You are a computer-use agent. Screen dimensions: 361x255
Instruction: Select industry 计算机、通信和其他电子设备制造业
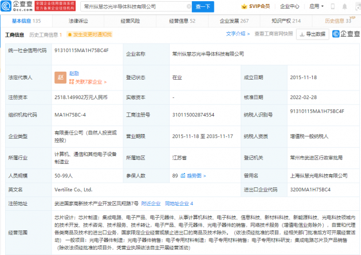pyautogui.click(x=85, y=158)
